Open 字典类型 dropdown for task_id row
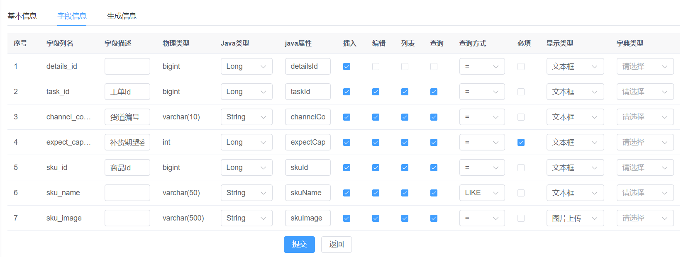The image size is (681, 257). 644,92
